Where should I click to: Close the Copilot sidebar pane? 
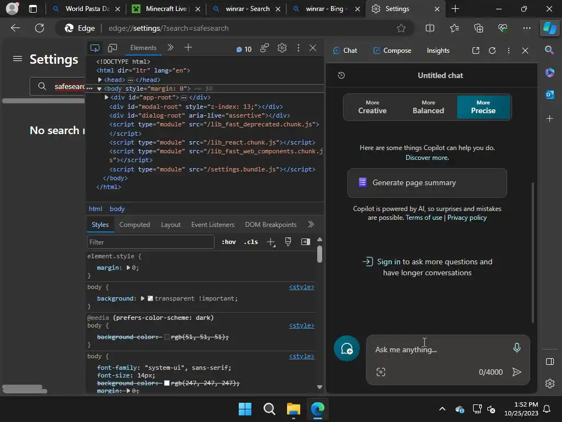525,51
